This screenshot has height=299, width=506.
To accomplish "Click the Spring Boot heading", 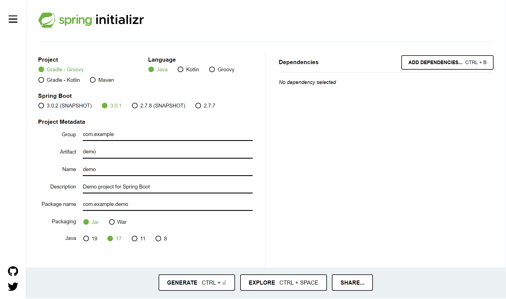I will [55, 96].
